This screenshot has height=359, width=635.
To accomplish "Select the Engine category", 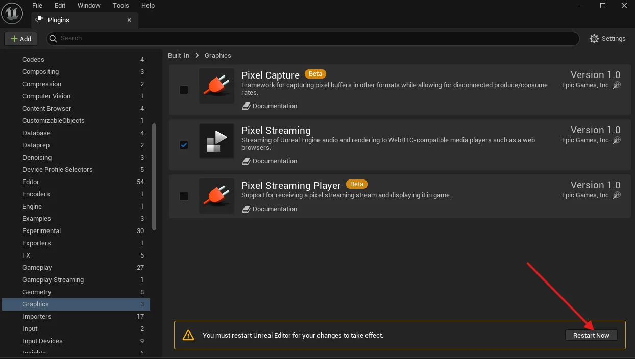I will pyautogui.click(x=76, y=207).
